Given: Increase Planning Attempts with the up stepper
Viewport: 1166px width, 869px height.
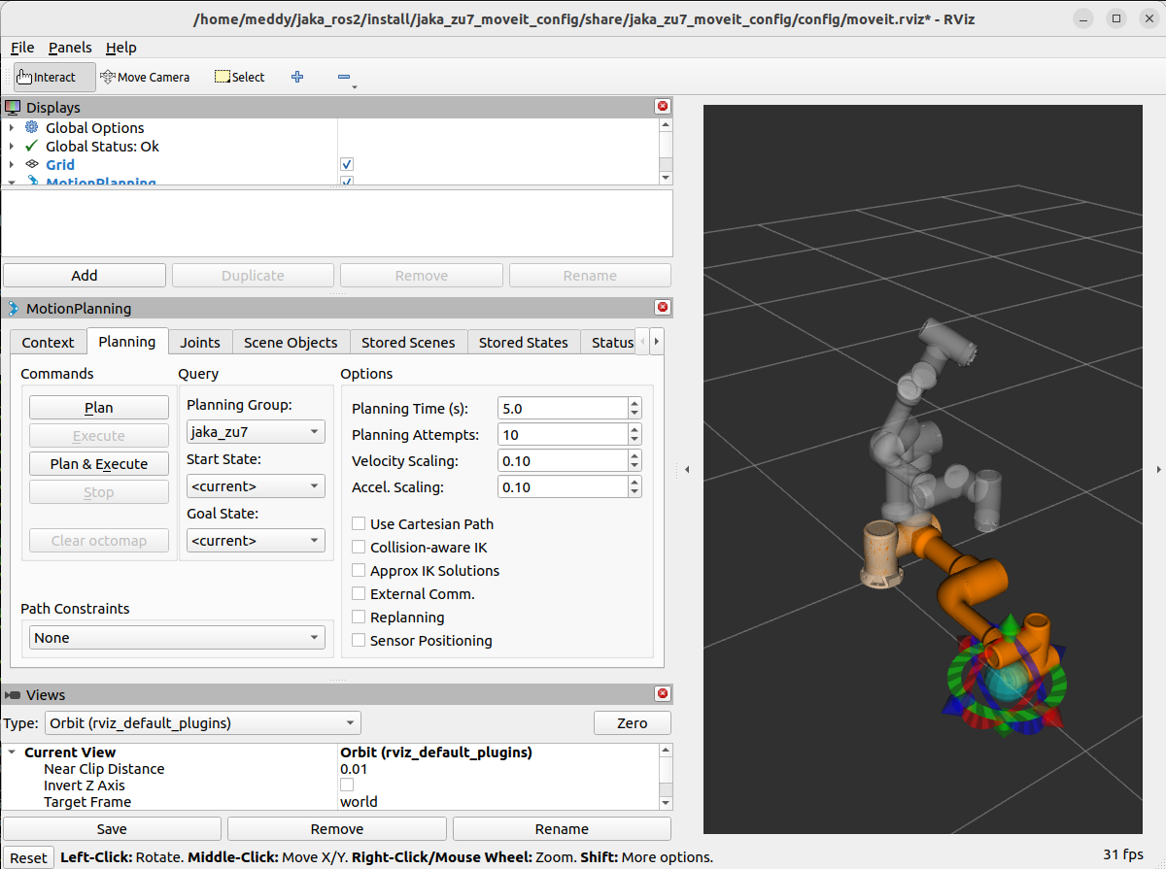Looking at the screenshot, I should coord(636,428).
